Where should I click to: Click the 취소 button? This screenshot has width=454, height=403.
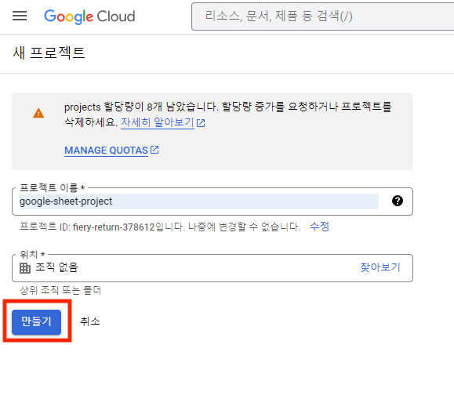click(x=90, y=321)
